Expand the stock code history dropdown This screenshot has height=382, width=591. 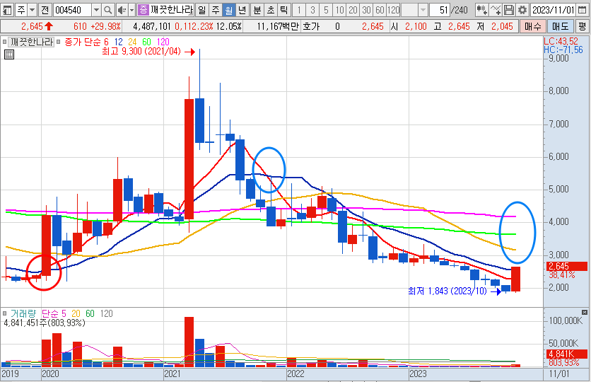96,10
